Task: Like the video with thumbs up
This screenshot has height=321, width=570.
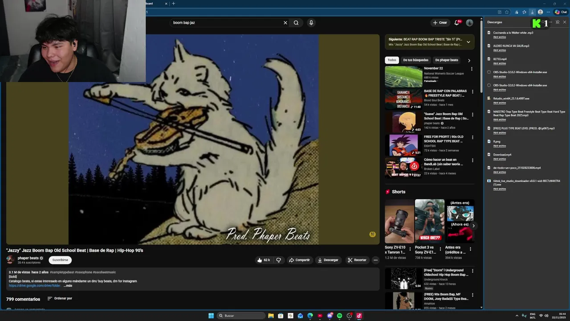Action: pos(263,260)
